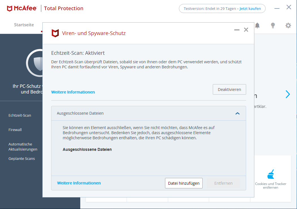The image size is (297, 209).
Task: Click the Cookies und Tracker broom icon
Action: (x=271, y=174)
